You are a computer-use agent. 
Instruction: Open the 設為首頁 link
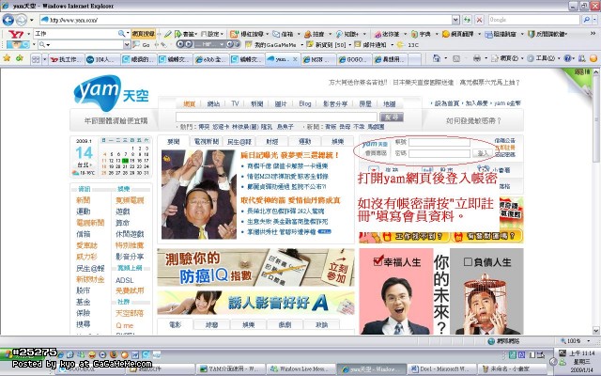(x=448, y=103)
